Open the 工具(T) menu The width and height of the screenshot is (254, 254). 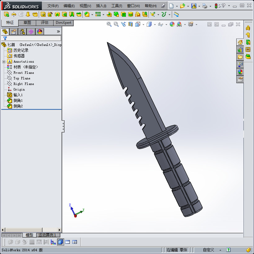(x=117, y=6)
